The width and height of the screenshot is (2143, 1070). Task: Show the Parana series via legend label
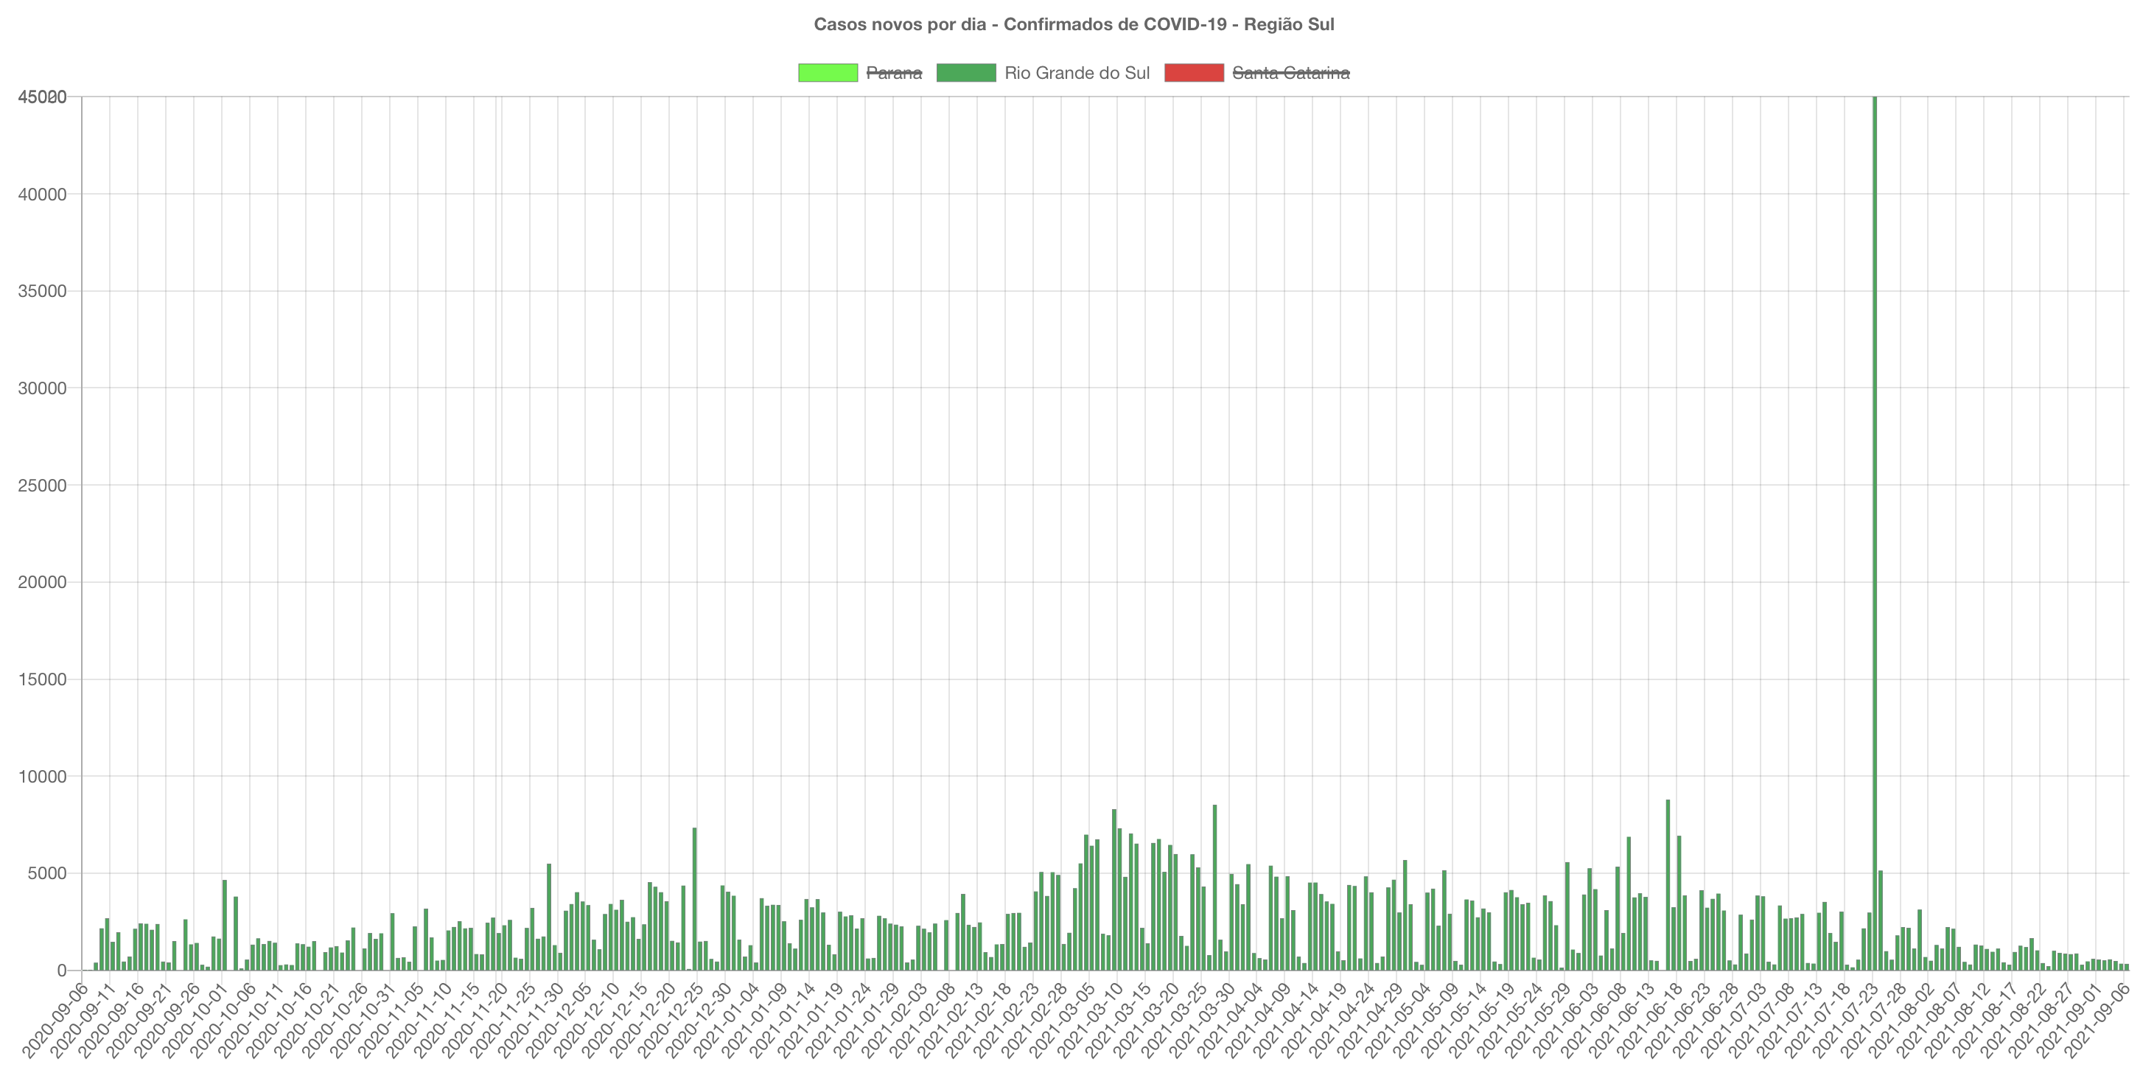[x=893, y=73]
